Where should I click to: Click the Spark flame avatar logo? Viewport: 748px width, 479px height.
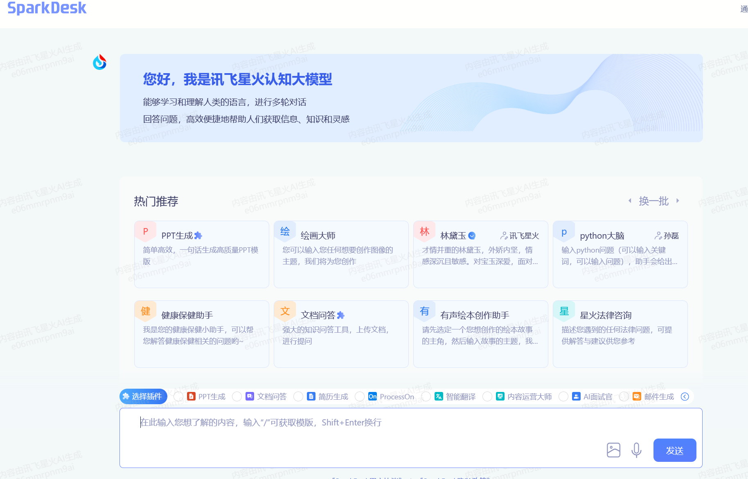pos(99,63)
